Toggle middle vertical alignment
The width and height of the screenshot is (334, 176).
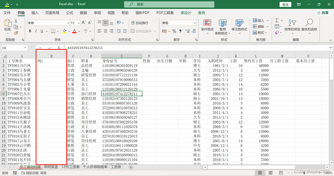coord(105,23)
